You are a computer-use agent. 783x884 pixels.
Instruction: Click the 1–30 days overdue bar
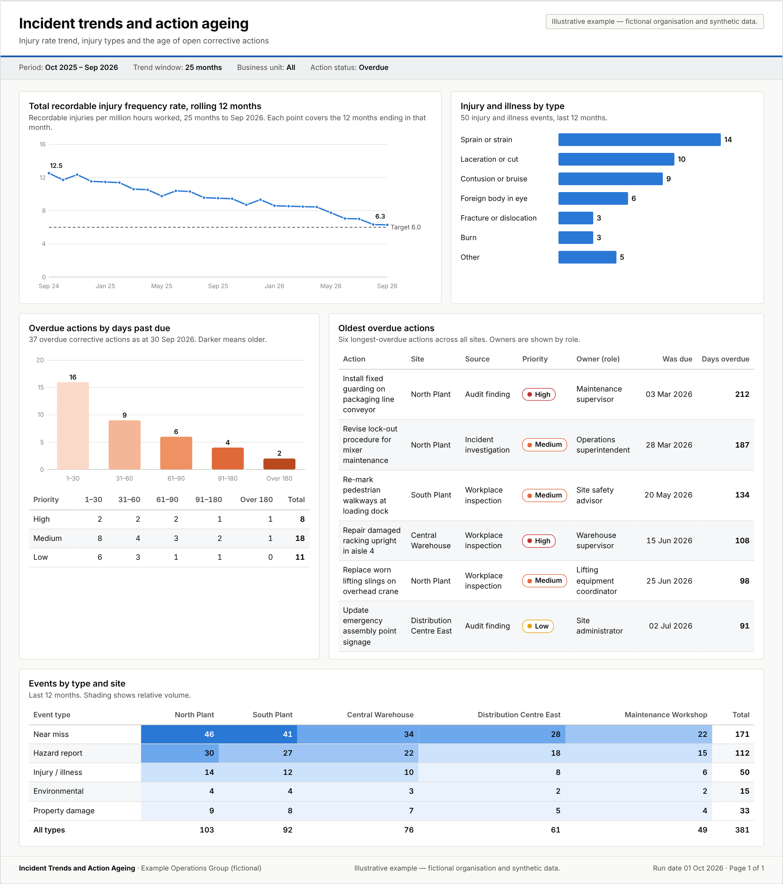point(73,426)
